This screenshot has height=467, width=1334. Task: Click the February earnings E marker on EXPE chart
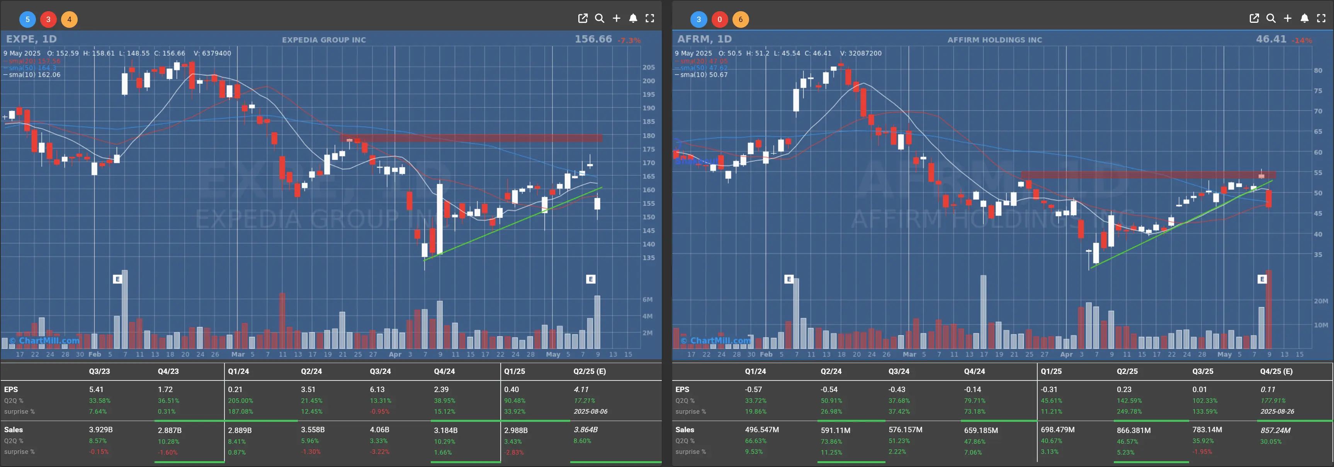[x=117, y=279]
